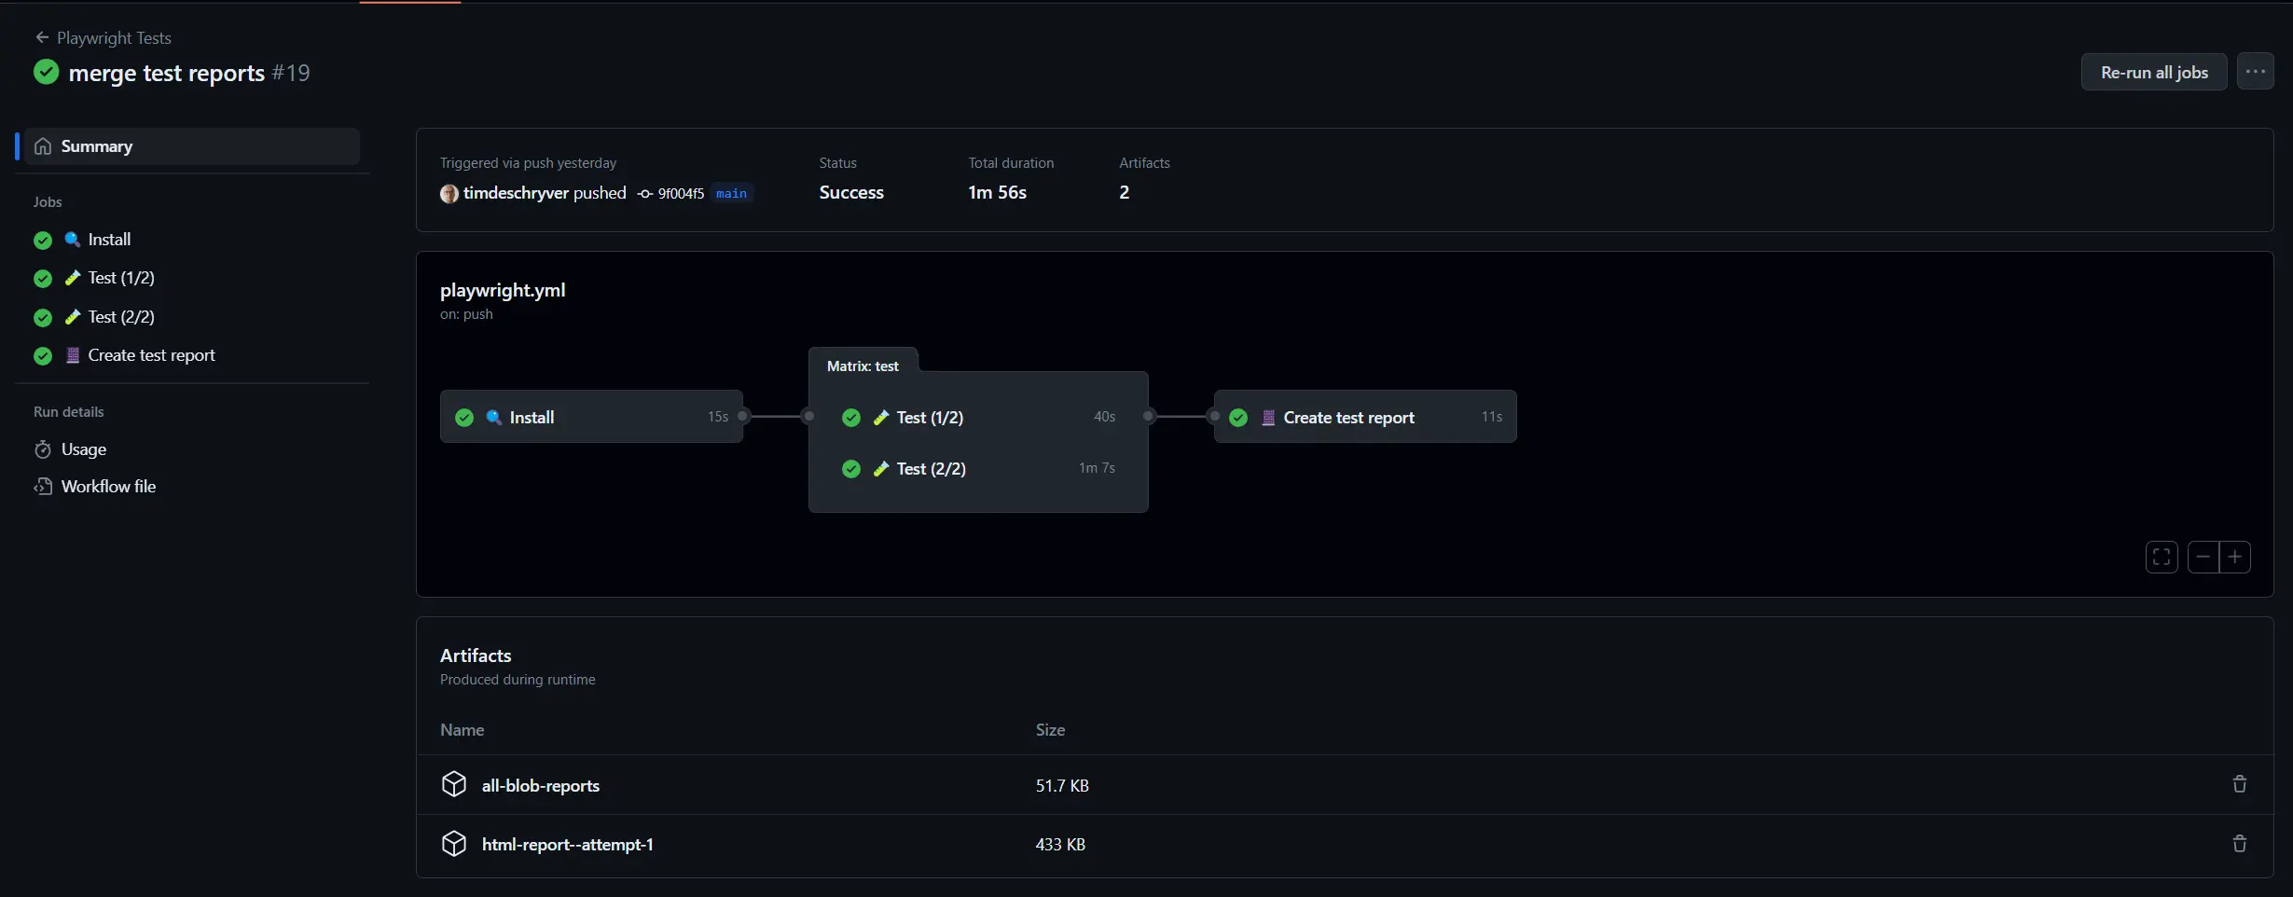Viewport: 2293px width, 897px height.
Task: Click the stopwatch icon beside Usage
Action: point(43,449)
